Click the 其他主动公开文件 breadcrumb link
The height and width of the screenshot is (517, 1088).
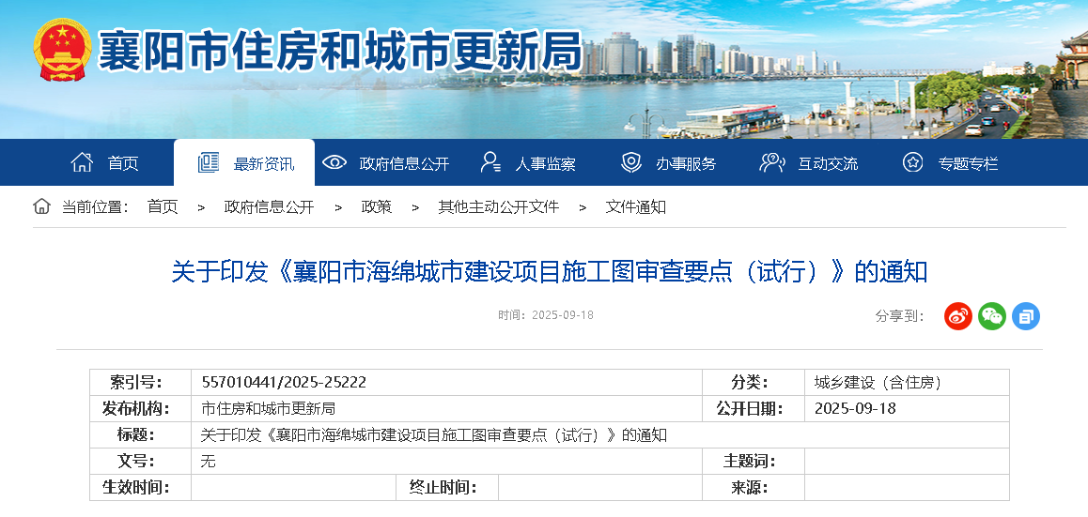[498, 206]
